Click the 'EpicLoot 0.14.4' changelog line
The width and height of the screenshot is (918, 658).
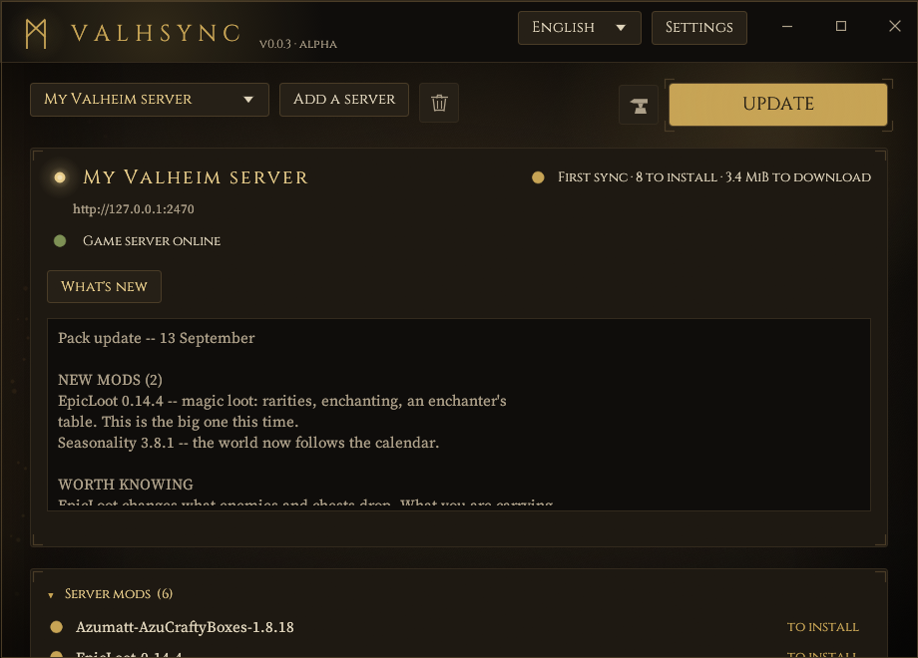tap(282, 401)
